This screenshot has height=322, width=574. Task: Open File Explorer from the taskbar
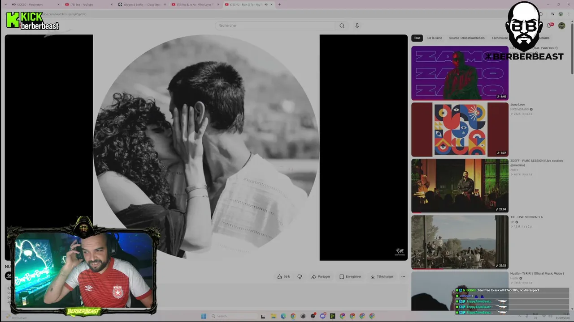(273, 316)
